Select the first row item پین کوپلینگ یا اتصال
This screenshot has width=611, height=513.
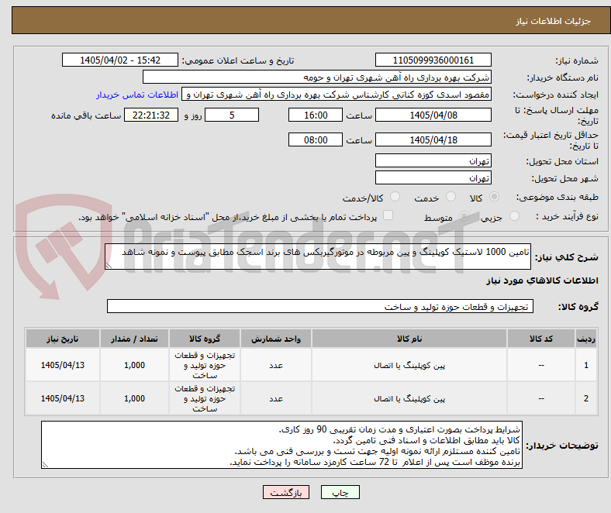click(x=409, y=365)
